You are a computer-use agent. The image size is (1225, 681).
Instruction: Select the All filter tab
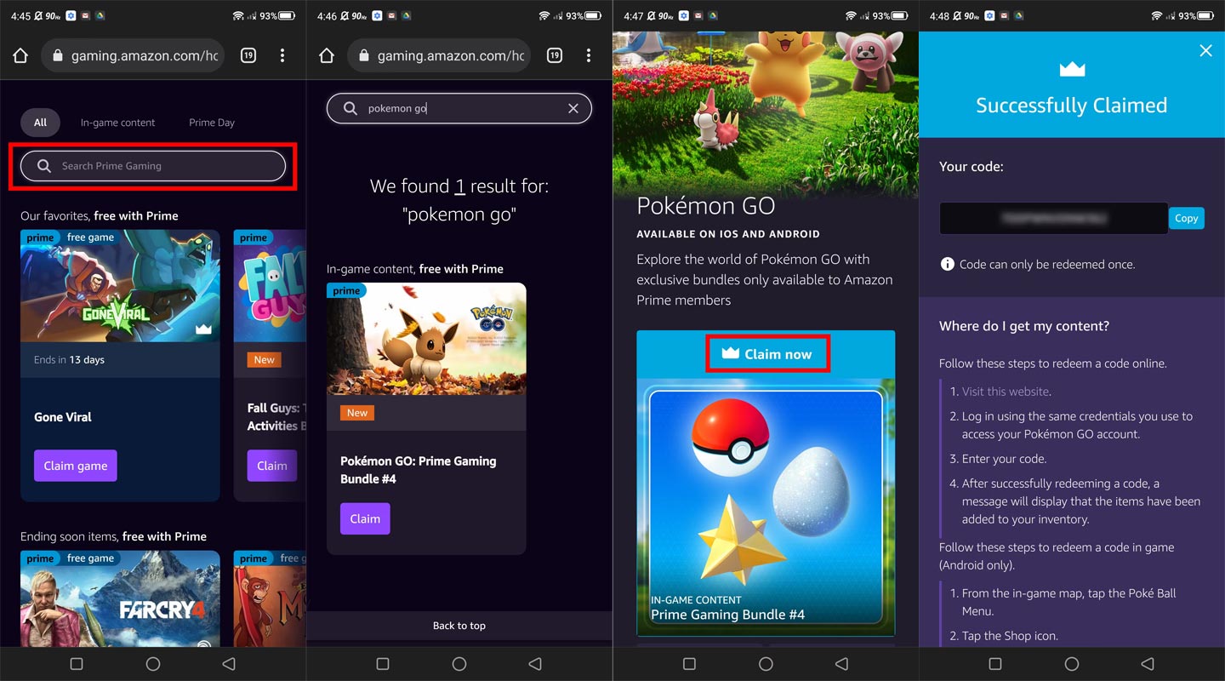tap(40, 123)
